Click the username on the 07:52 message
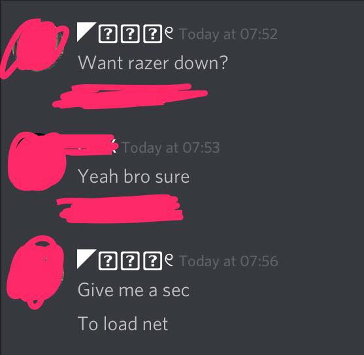Image resolution: width=364 pixels, height=355 pixels. point(125,33)
